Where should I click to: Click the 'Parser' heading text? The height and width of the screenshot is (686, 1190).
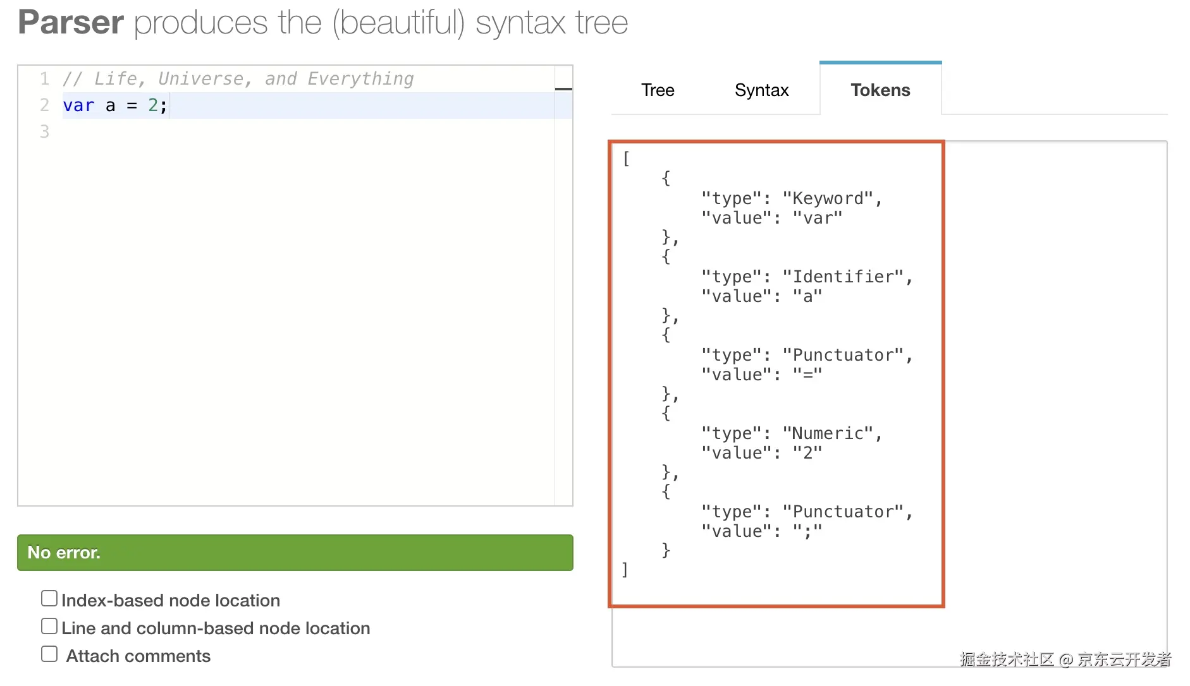coord(71,23)
